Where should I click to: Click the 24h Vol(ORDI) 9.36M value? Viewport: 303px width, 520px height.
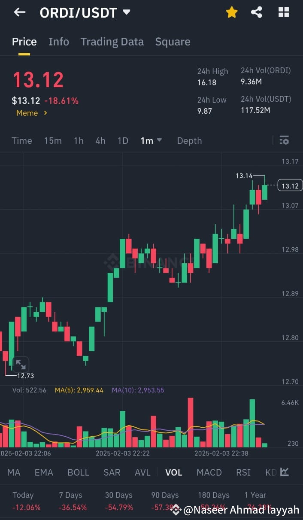click(251, 82)
